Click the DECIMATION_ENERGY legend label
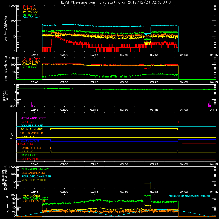Screen dimensions: 219x219 (x=35, y=169)
